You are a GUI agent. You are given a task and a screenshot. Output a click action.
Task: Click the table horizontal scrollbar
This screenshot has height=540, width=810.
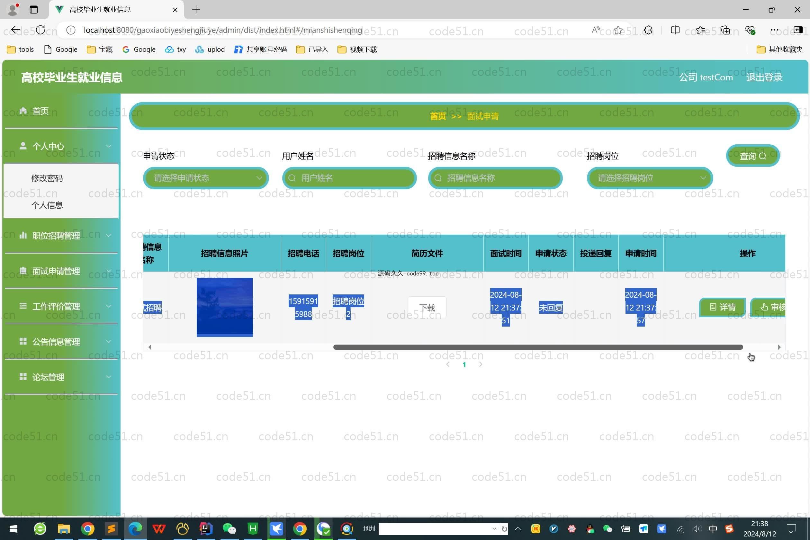pyautogui.click(x=538, y=347)
